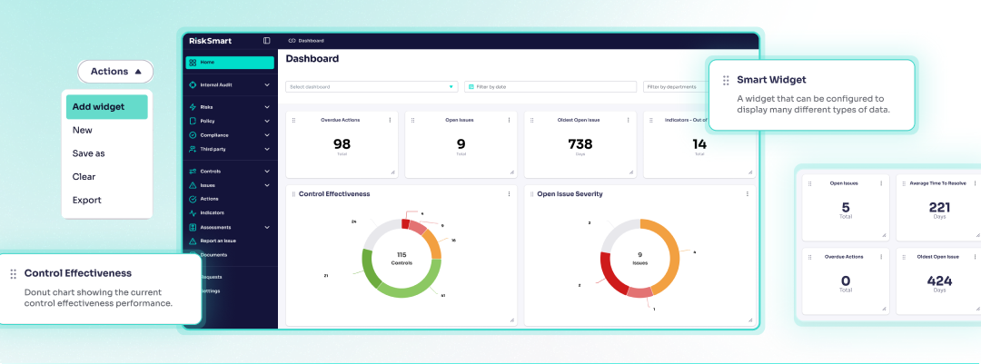Click the Actions checkmark icon in sidebar

[x=193, y=199]
